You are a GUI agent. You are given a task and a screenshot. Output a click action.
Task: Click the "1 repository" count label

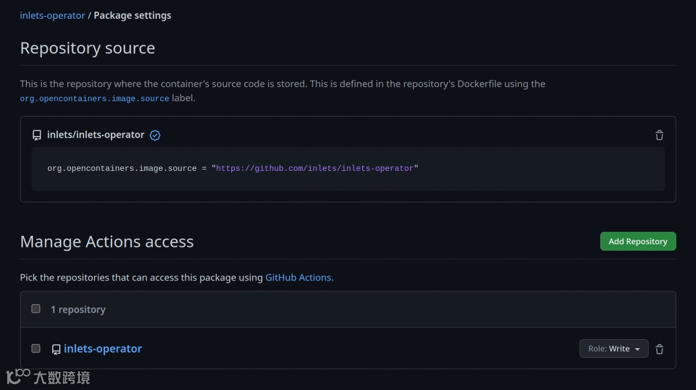(x=78, y=309)
